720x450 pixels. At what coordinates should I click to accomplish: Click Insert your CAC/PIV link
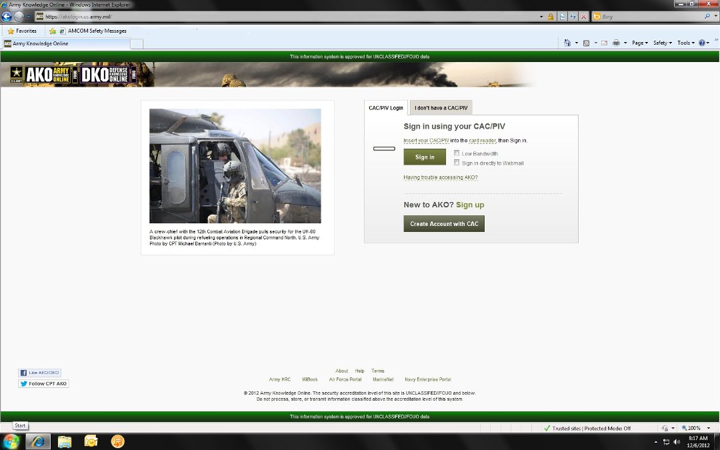[x=426, y=141]
